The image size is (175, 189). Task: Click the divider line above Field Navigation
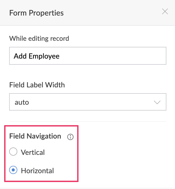pyautogui.click(x=87, y=121)
